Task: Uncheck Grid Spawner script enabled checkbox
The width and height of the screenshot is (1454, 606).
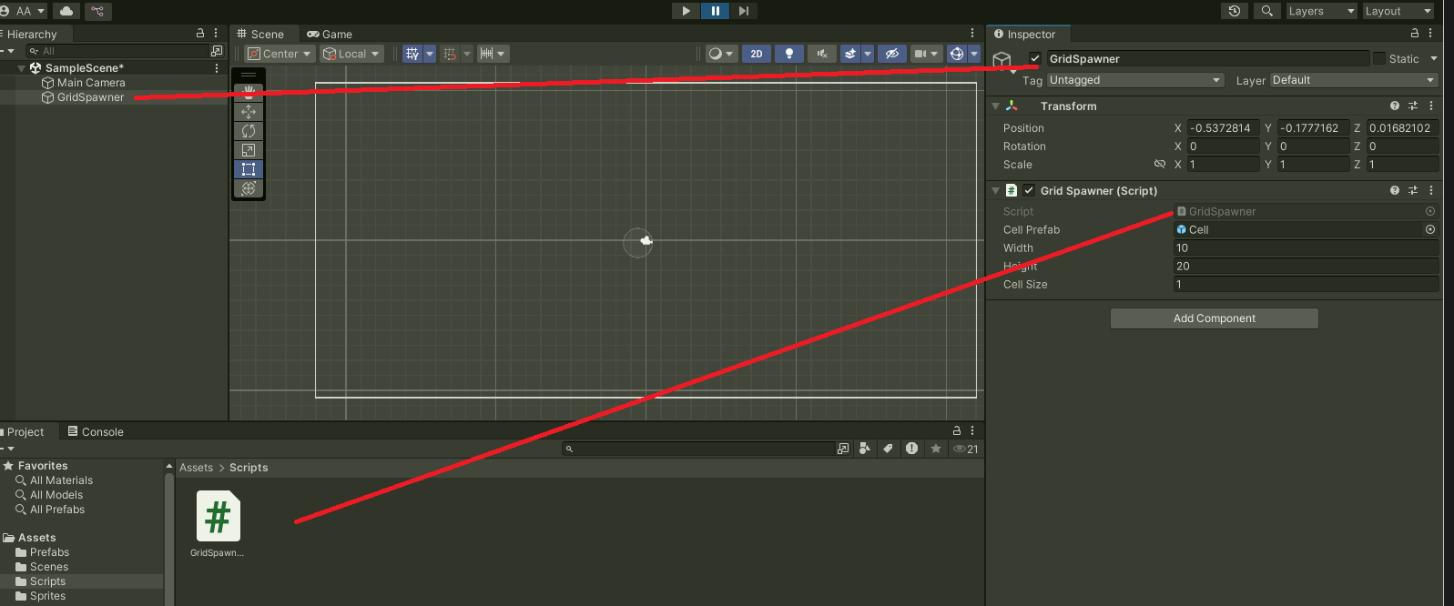Action: tap(1029, 191)
